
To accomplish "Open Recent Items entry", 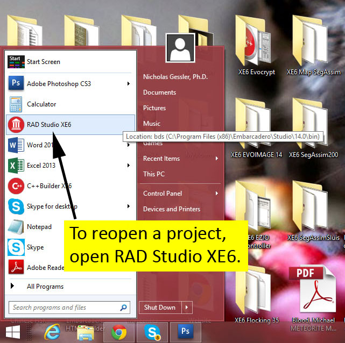I will pos(161,159).
